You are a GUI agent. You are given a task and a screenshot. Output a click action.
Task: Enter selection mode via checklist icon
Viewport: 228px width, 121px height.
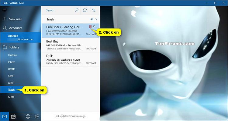point(94,10)
